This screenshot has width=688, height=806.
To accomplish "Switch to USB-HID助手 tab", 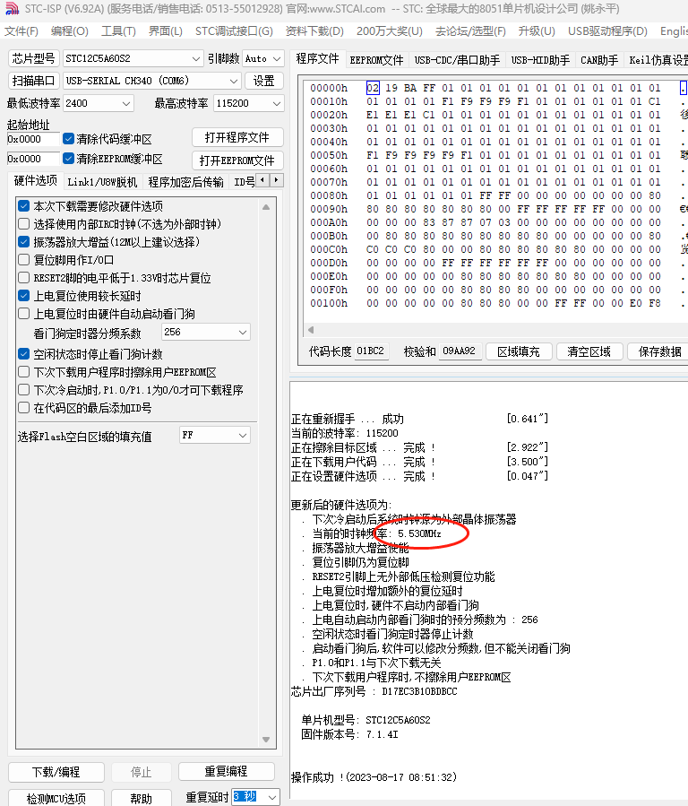I will point(540,60).
